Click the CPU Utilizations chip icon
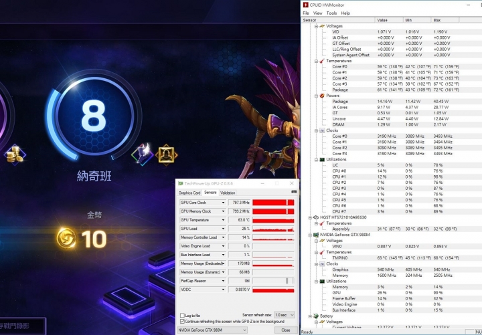 (322, 159)
